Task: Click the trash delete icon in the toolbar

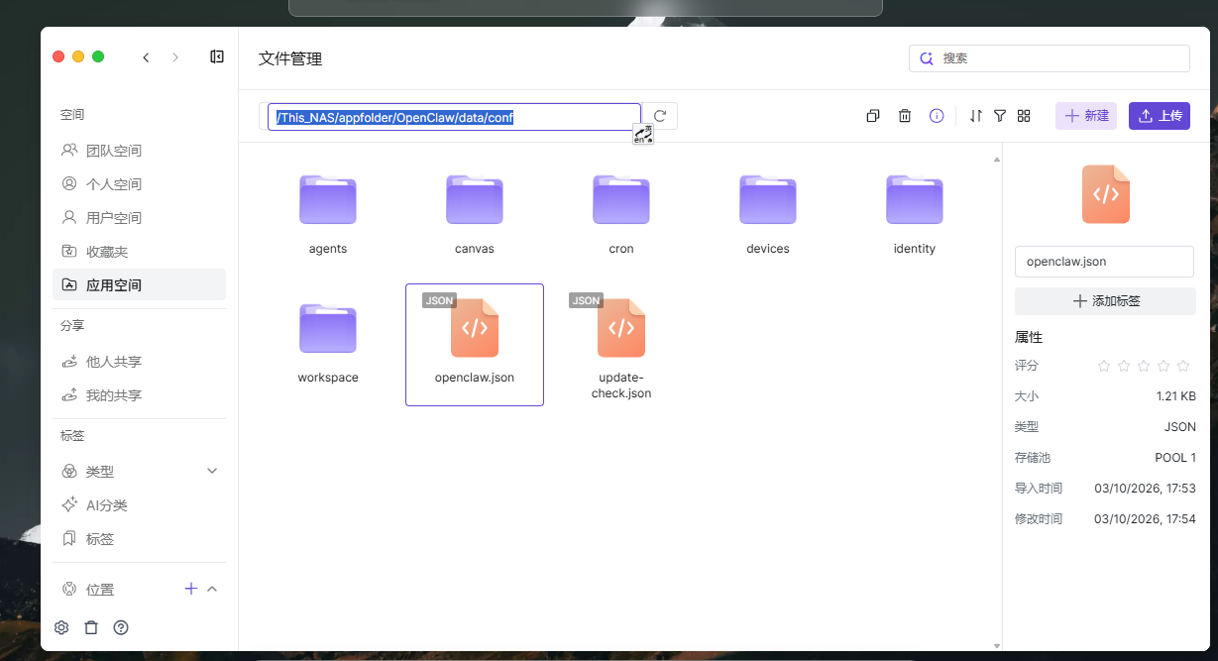Action: (905, 116)
